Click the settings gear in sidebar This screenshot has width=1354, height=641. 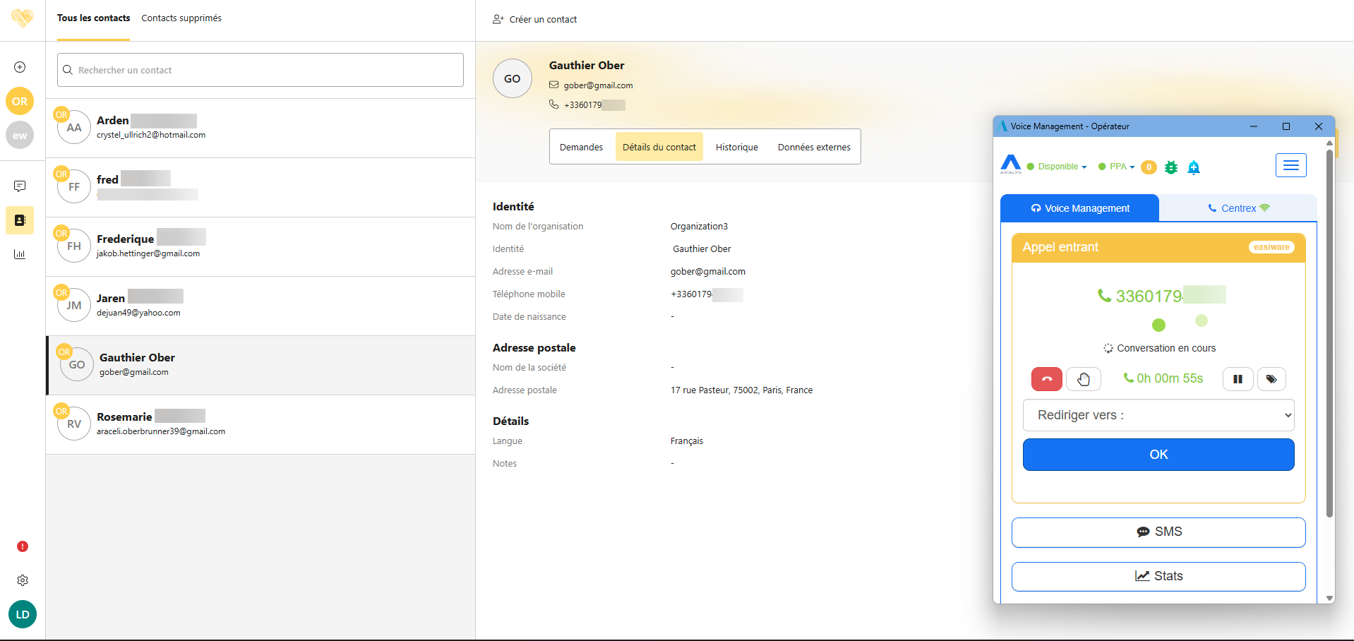(x=23, y=580)
